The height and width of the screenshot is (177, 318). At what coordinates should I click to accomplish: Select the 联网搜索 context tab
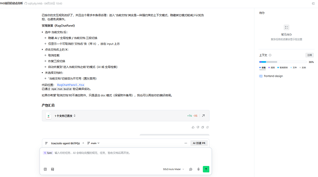click(x=283, y=68)
